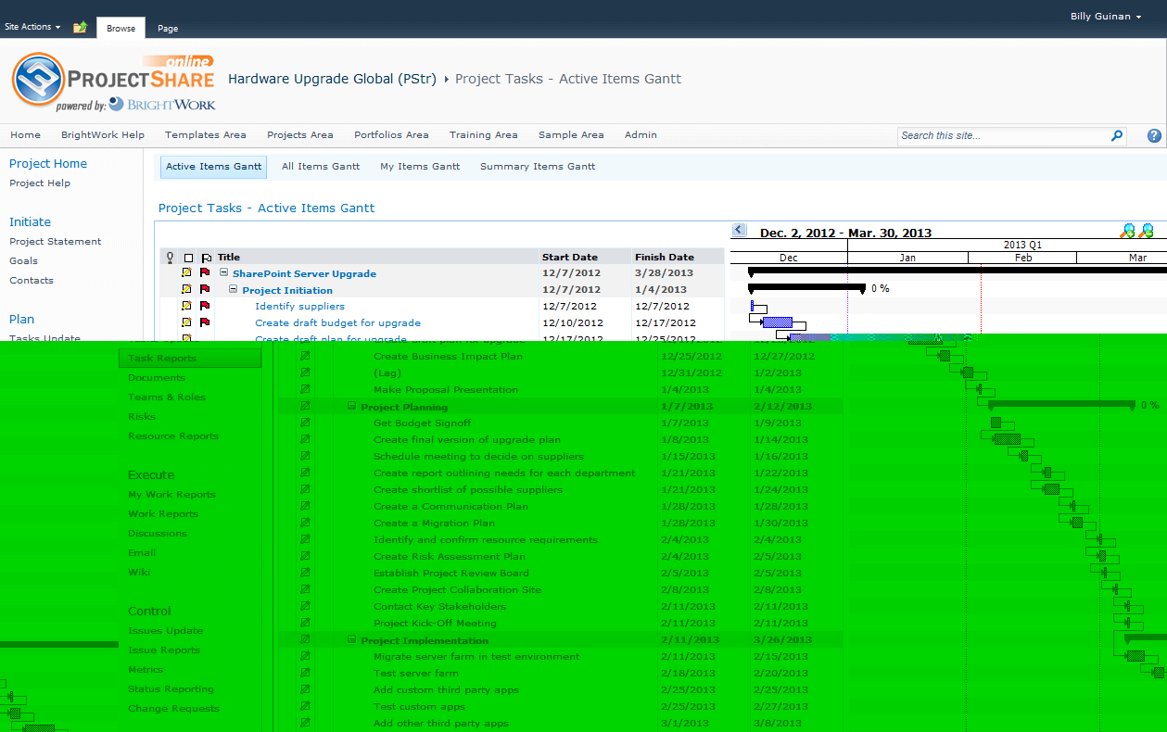The height and width of the screenshot is (732, 1167).
Task: Click the search magnifier icon
Action: [x=1117, y=135]
